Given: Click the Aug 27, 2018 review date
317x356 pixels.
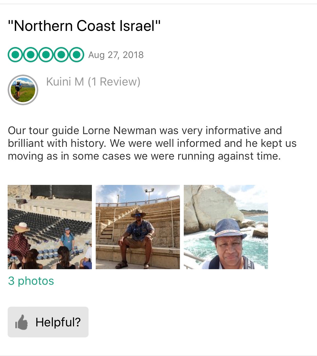Looking at the screenshot, I should (116, 55).
